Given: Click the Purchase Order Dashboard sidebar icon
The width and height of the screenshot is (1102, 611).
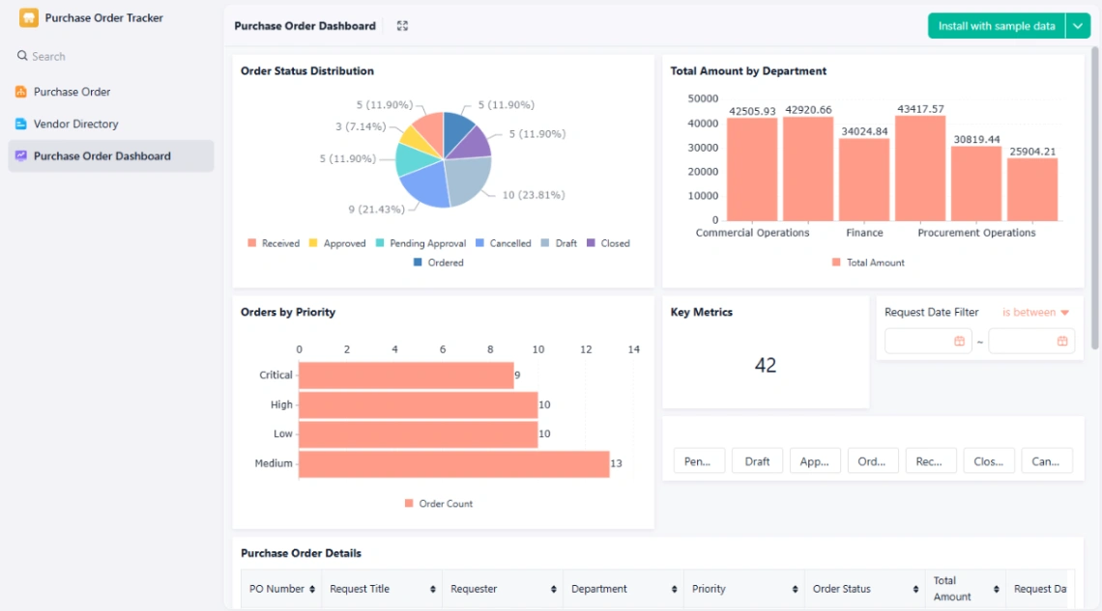Looking at the screenshot, I should 21,155.
